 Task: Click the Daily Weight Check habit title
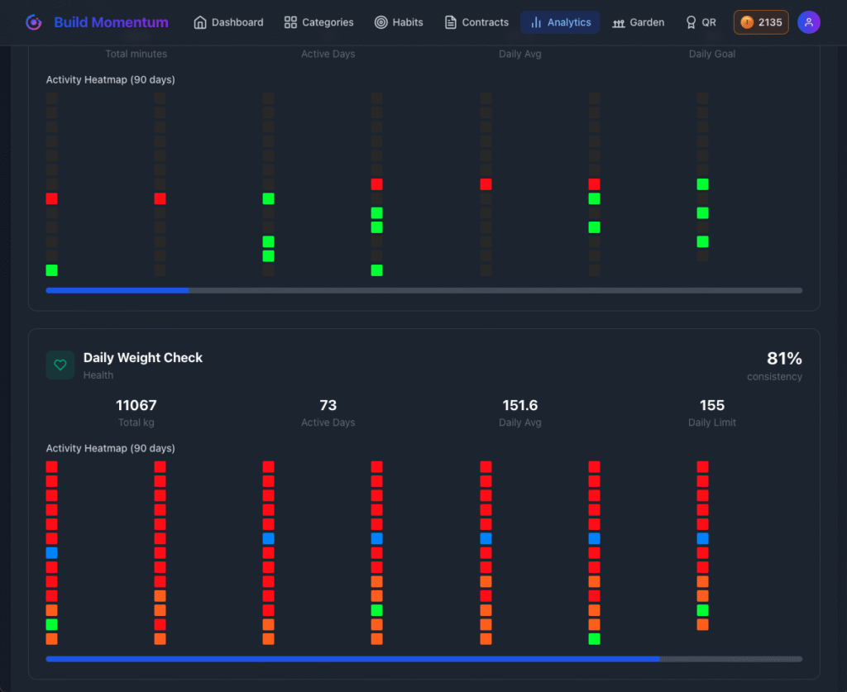pyautogui.click(x=142, y=357)
